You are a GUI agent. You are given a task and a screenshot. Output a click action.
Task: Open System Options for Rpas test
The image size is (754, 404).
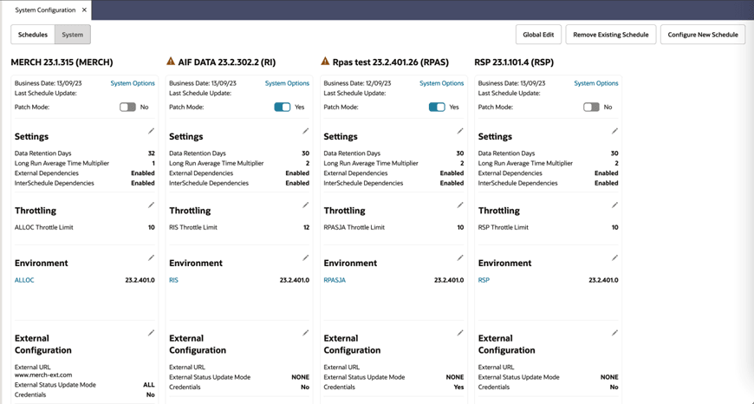pyautogui.click(x=441, y=83)
